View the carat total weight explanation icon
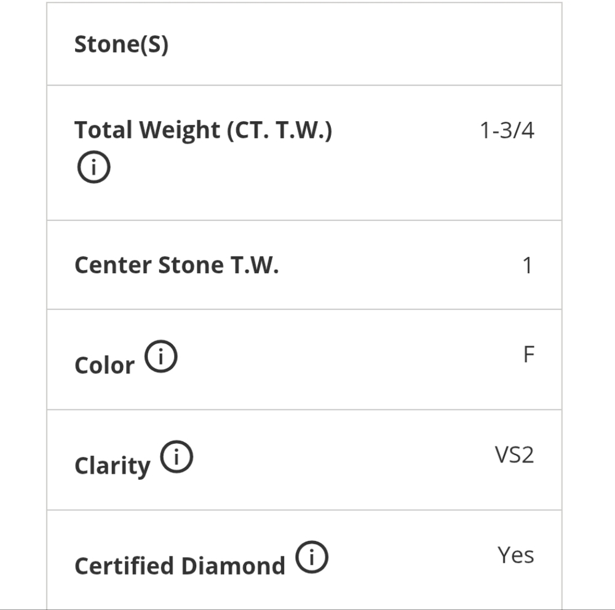This screenshot has width=615, height=610. (x=93, y=167)
